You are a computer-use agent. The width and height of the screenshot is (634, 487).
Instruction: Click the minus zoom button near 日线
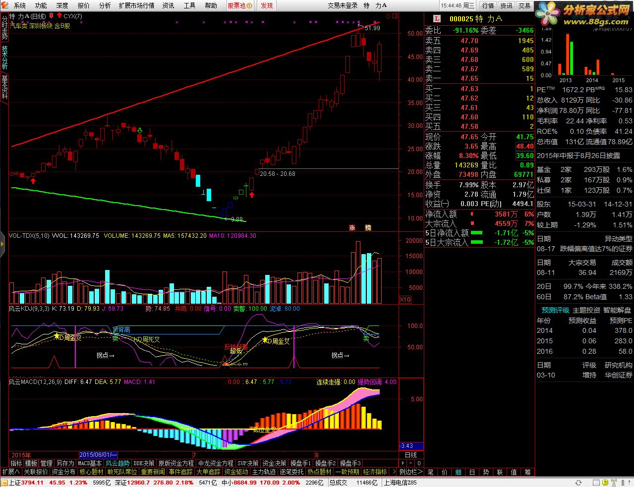pos(411,463)
